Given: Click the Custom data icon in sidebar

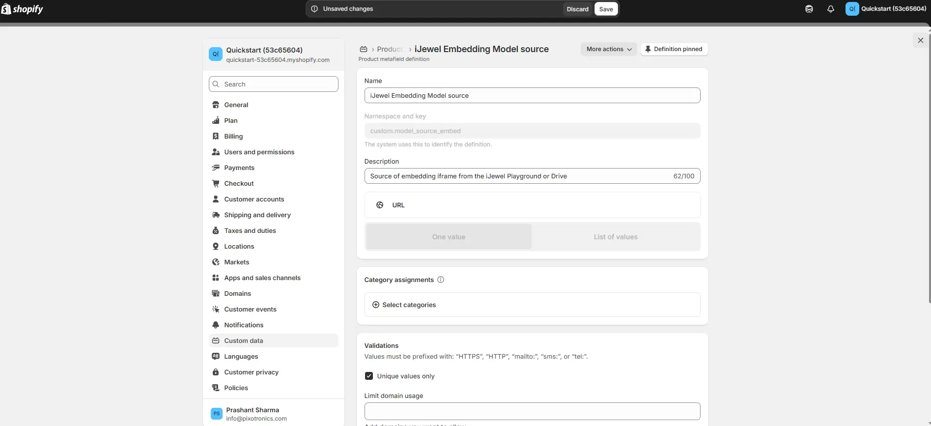Looking at the screenshot, I should click(x=216, y=341).
